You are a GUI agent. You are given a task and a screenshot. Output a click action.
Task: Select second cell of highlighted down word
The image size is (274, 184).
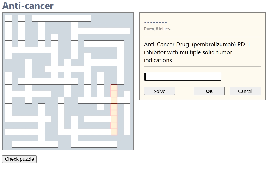tap(114, 94)
